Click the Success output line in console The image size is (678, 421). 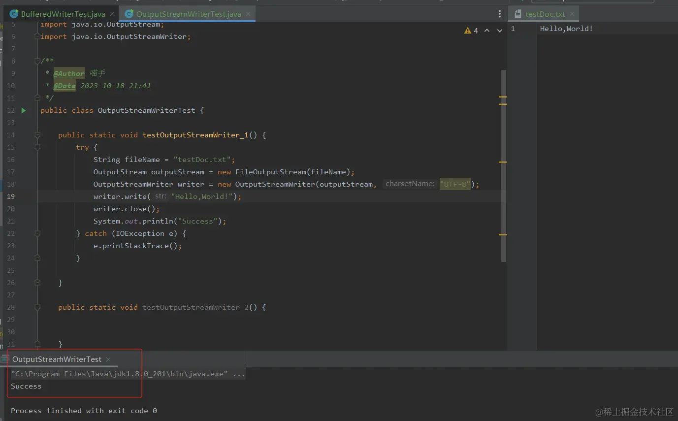click(26, 386)
